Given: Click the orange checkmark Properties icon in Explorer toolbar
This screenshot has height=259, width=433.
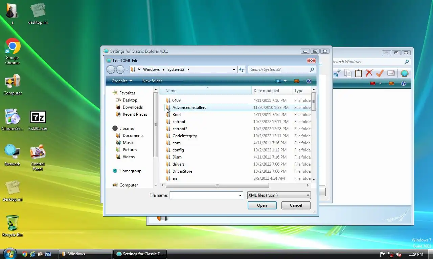Looking at the screenshot, I should [x=380, y=73].
